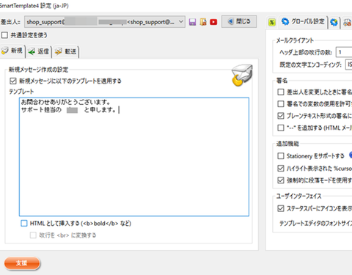Toggle the 共通設定を使う checkbox
Viewport: 352px width, 275px height.
click(4, 35)
